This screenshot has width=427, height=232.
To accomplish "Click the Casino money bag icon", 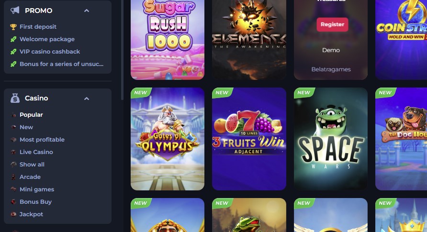I will pyautogui.click(x=15, y=98).
